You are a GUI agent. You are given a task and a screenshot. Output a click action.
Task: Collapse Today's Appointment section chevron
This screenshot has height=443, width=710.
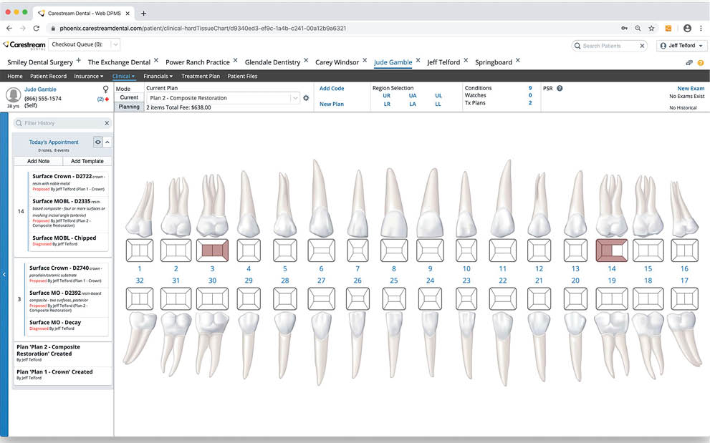click(x=107, y=142)
